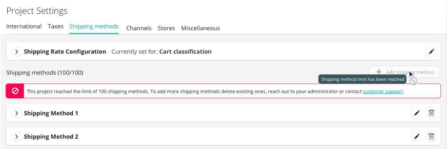447x149 pixels.
Task: Open the Stores tab
Action: 166,28
